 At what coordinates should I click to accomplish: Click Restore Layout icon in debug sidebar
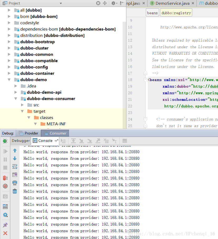(5, 207)
